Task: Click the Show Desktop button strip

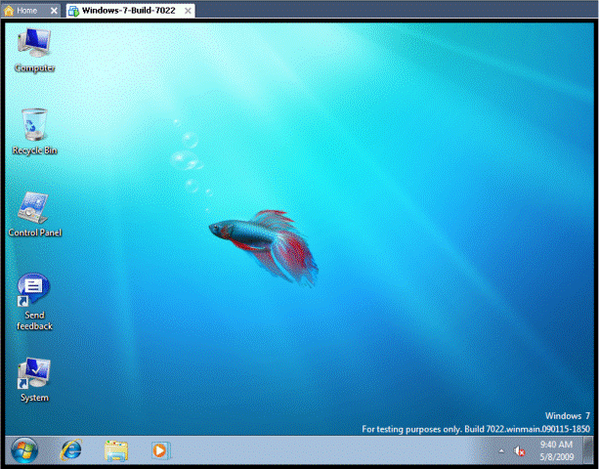Action: (x=588, y=450)
